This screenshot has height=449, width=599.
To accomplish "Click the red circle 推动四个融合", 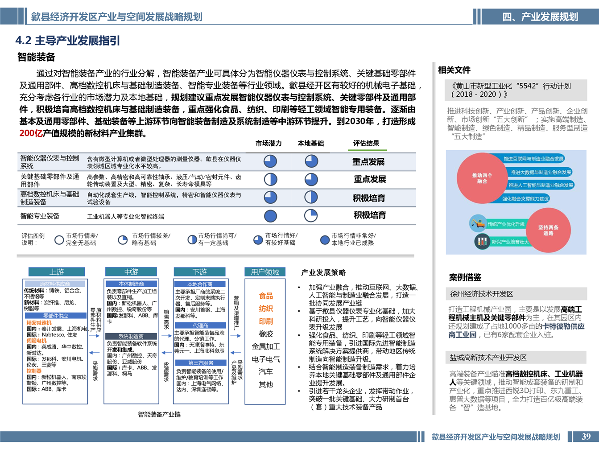I will click(x=482, y=178).
